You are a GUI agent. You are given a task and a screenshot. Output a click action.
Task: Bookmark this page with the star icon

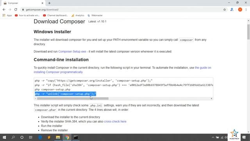coord(225,9)
